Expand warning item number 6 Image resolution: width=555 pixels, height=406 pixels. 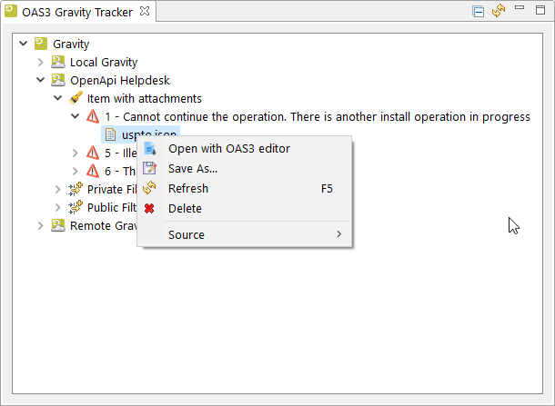pos(75,171)
